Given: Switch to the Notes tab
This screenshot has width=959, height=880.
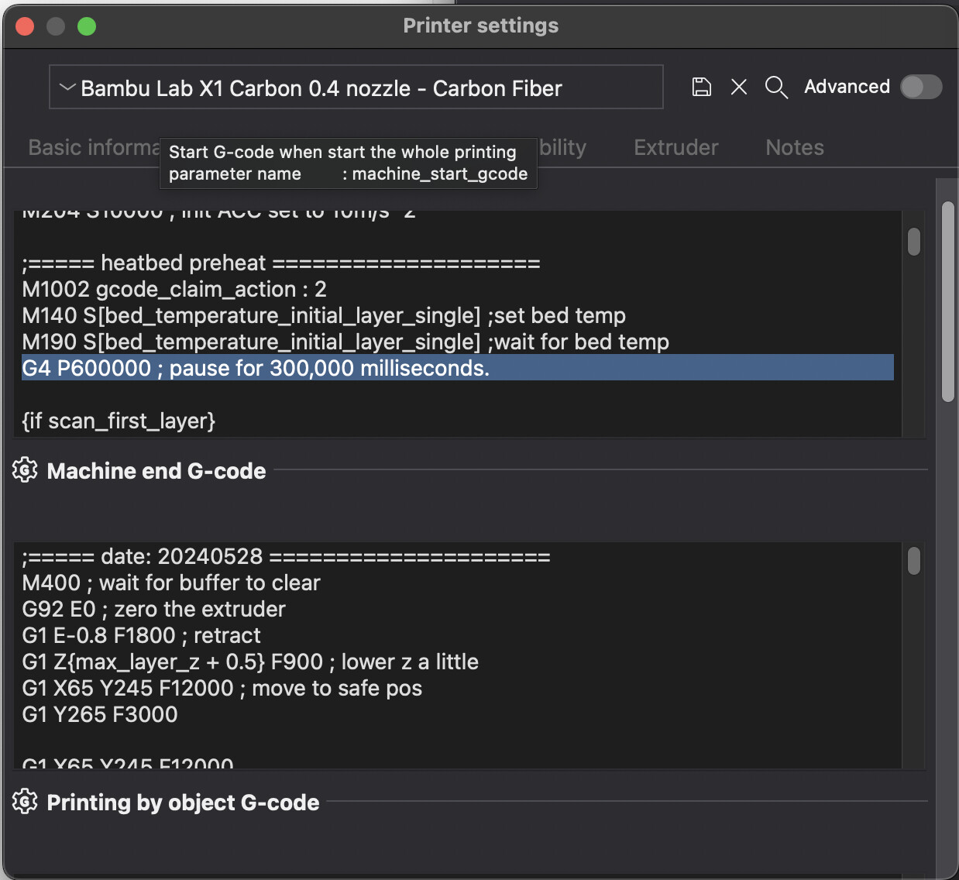Looking at the screenshot, I should [794, 147].
